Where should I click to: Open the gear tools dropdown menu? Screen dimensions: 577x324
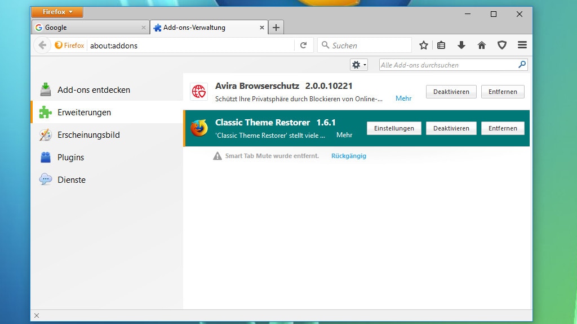358,65
